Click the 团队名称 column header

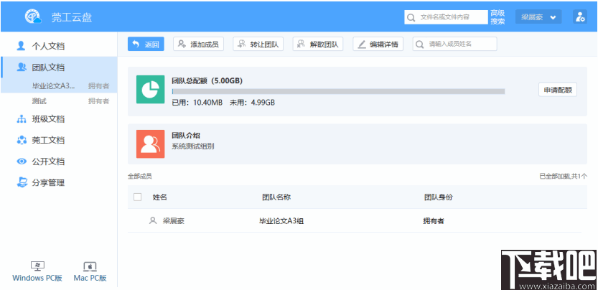click(x=276, y=197)
